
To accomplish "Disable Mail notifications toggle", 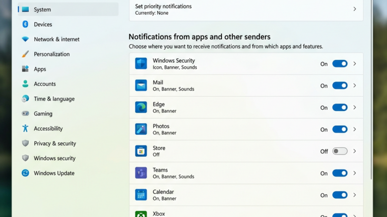I will click(x=340, y=86).
